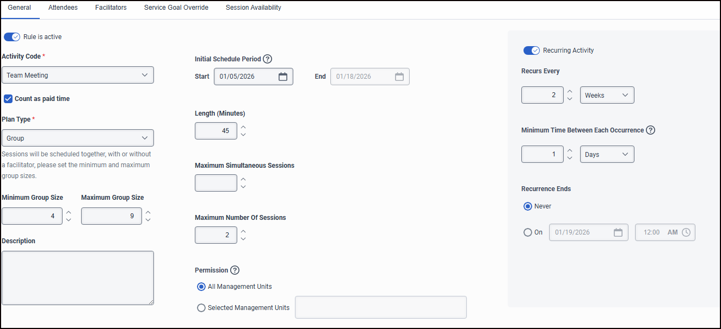
Task: Decrease Maximum Number Of Sessions value
Action: point(243,239)
